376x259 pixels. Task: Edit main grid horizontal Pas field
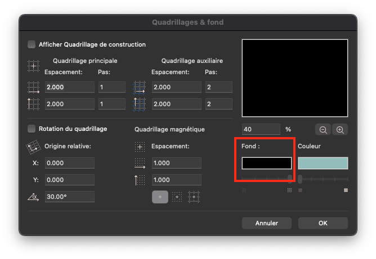[x=112, y=87]
